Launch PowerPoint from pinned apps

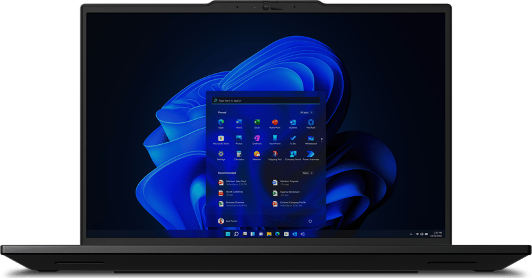coord(275,122)
